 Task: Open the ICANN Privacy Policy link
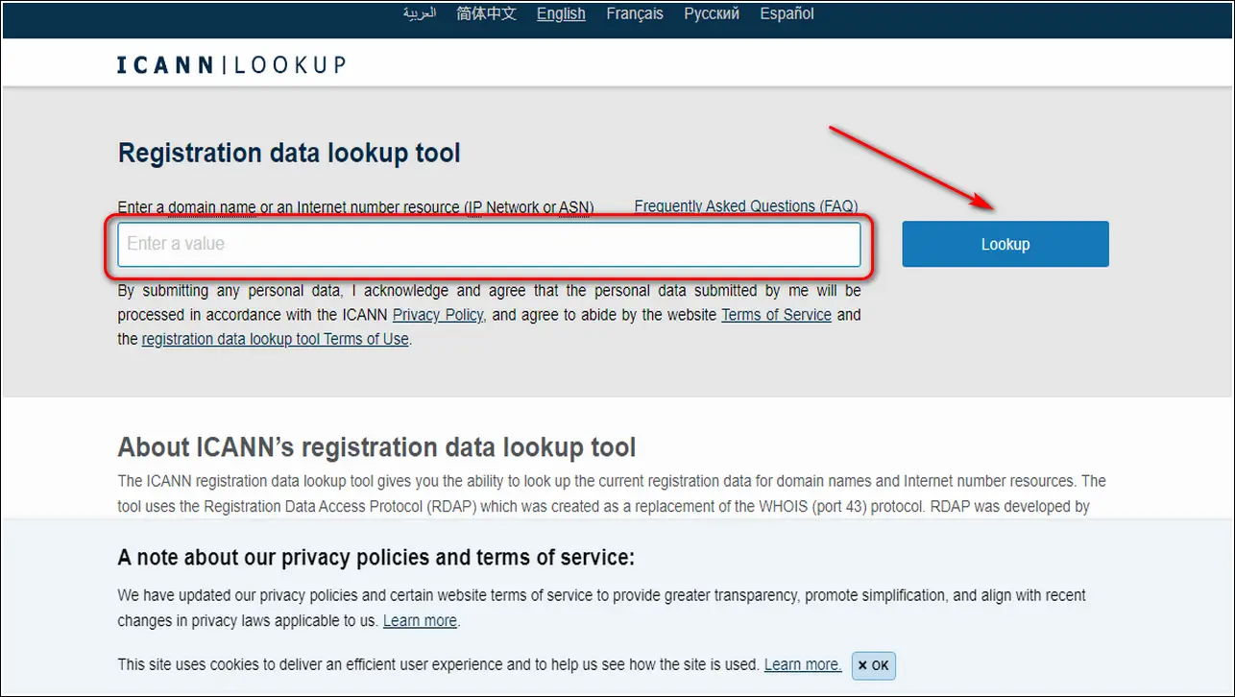point(438,315)
